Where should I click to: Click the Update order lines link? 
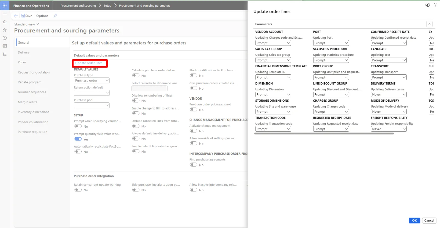point(89,63)
